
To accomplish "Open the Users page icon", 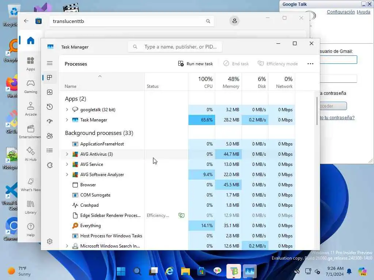I will (x=50, y=136).
